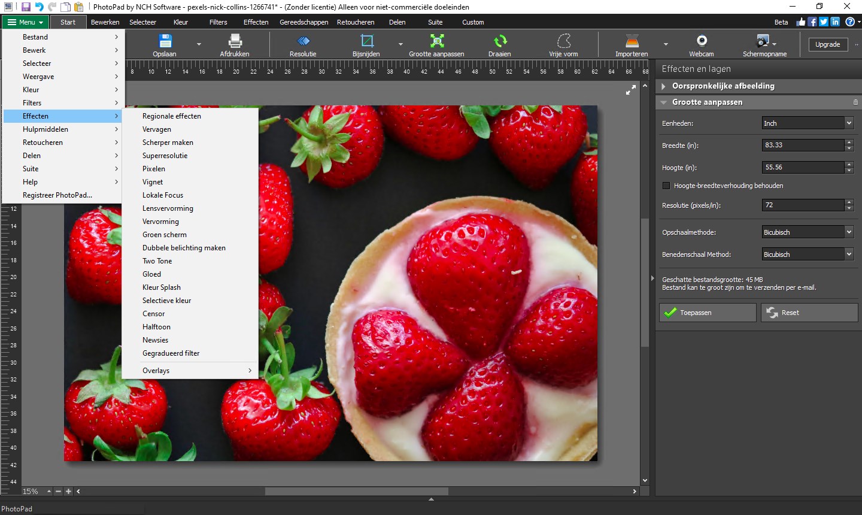
Task: Click the Grootte aanpassen toolbar icon
Action: pos(437,41)
